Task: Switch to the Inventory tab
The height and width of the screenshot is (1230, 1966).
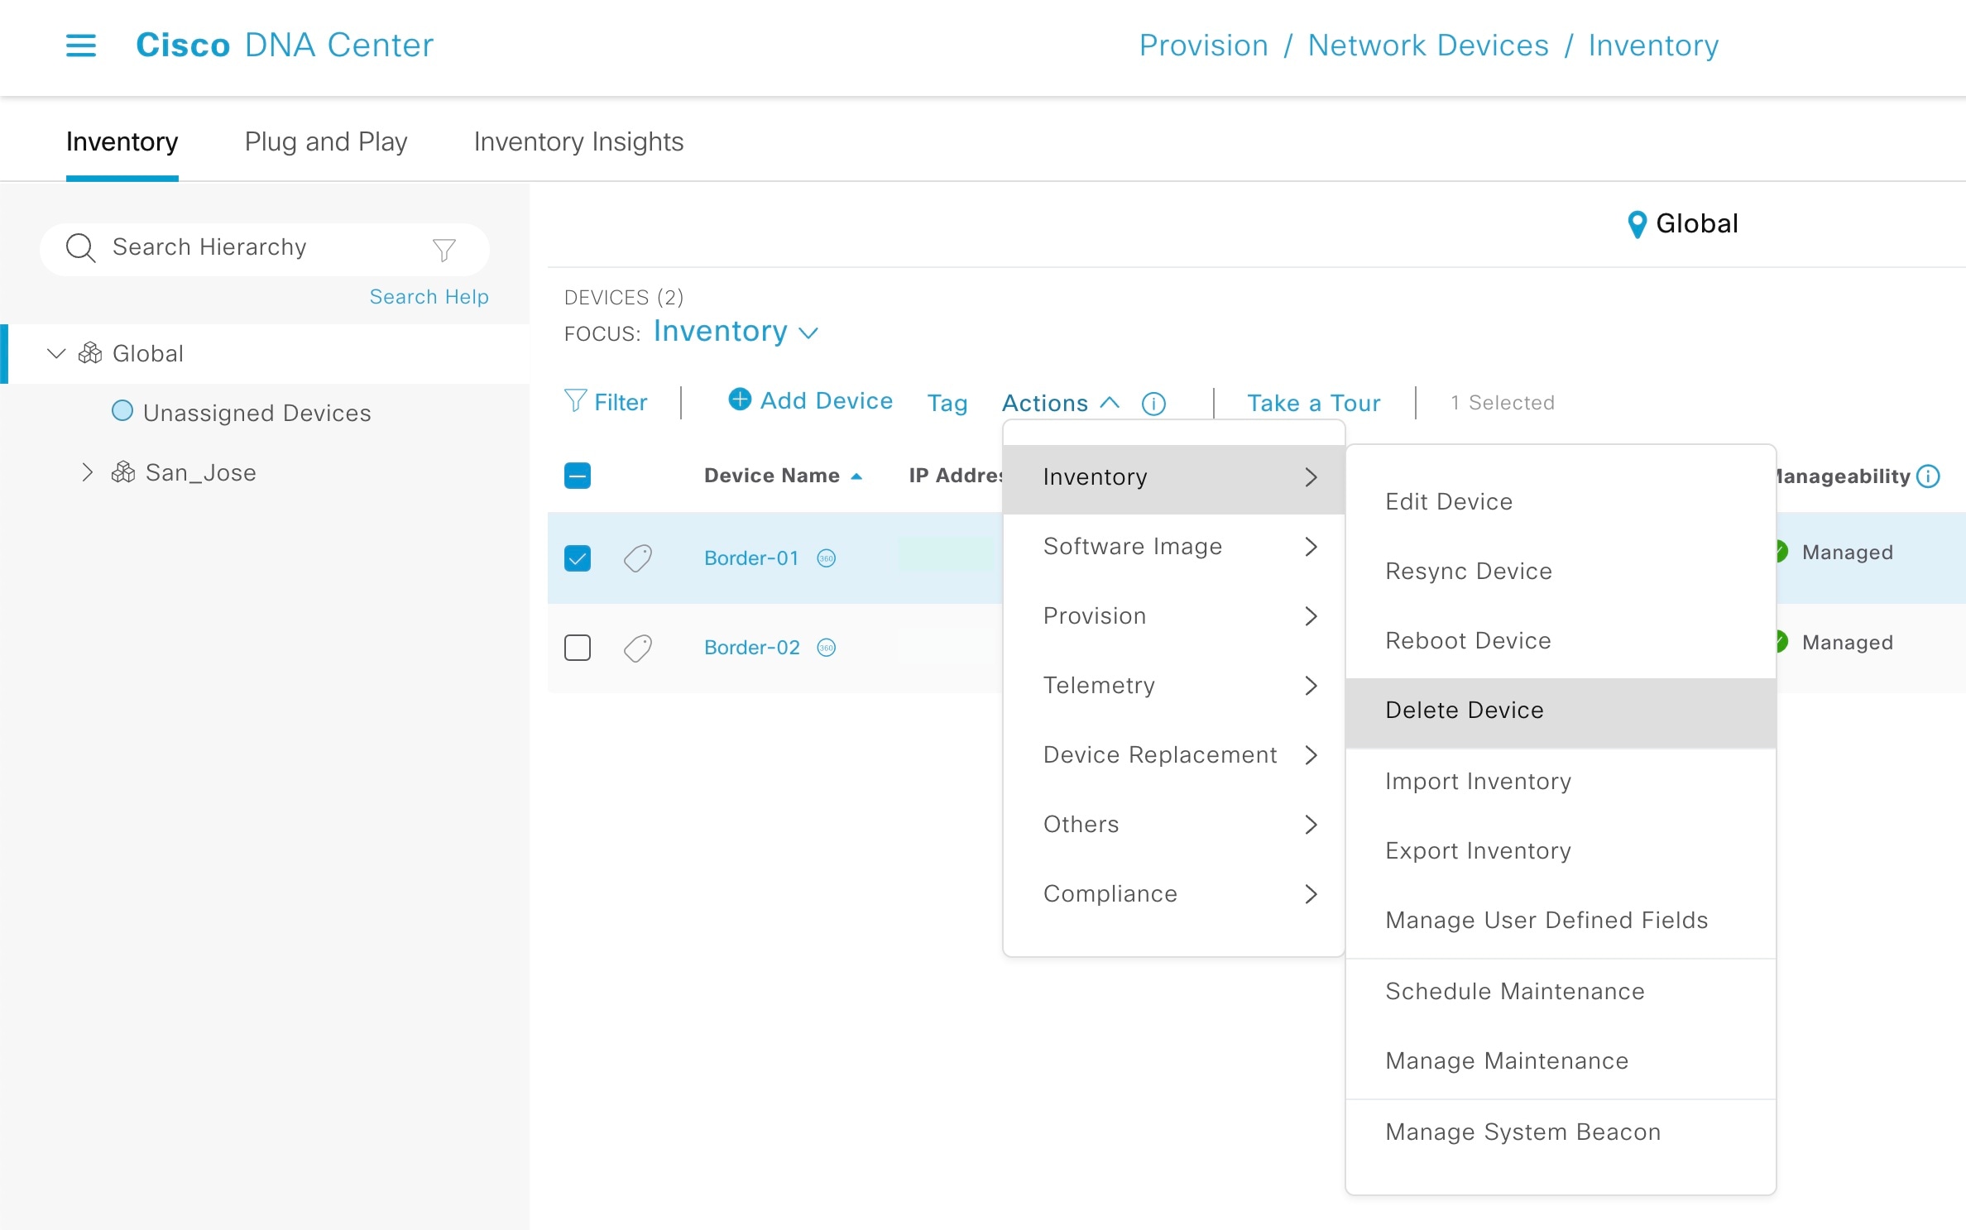Action: point(122,142)
